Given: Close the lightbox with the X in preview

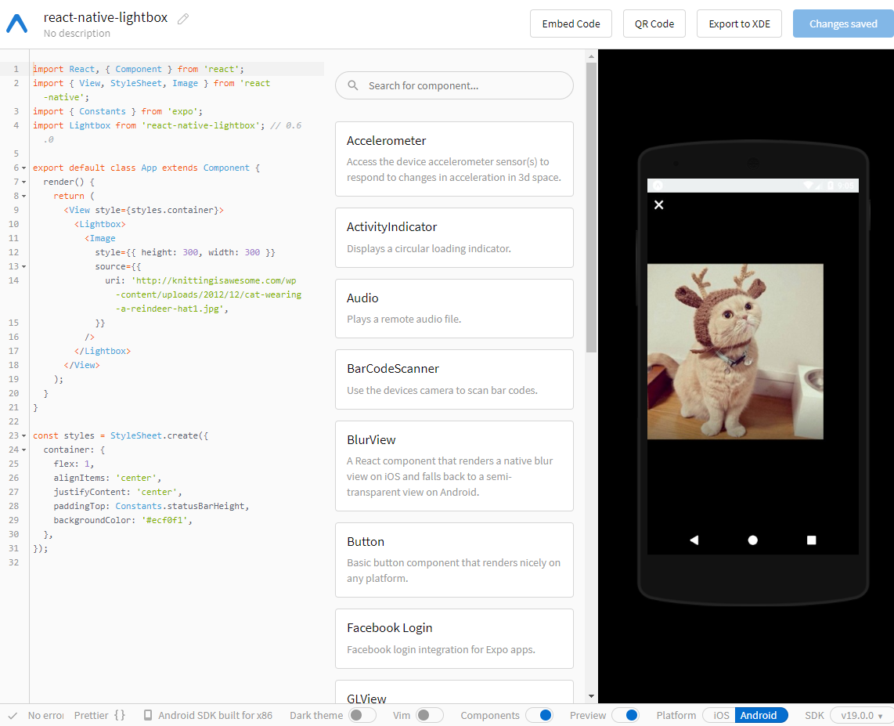Looking at the screenshot, I should click(x=659, y=204).
